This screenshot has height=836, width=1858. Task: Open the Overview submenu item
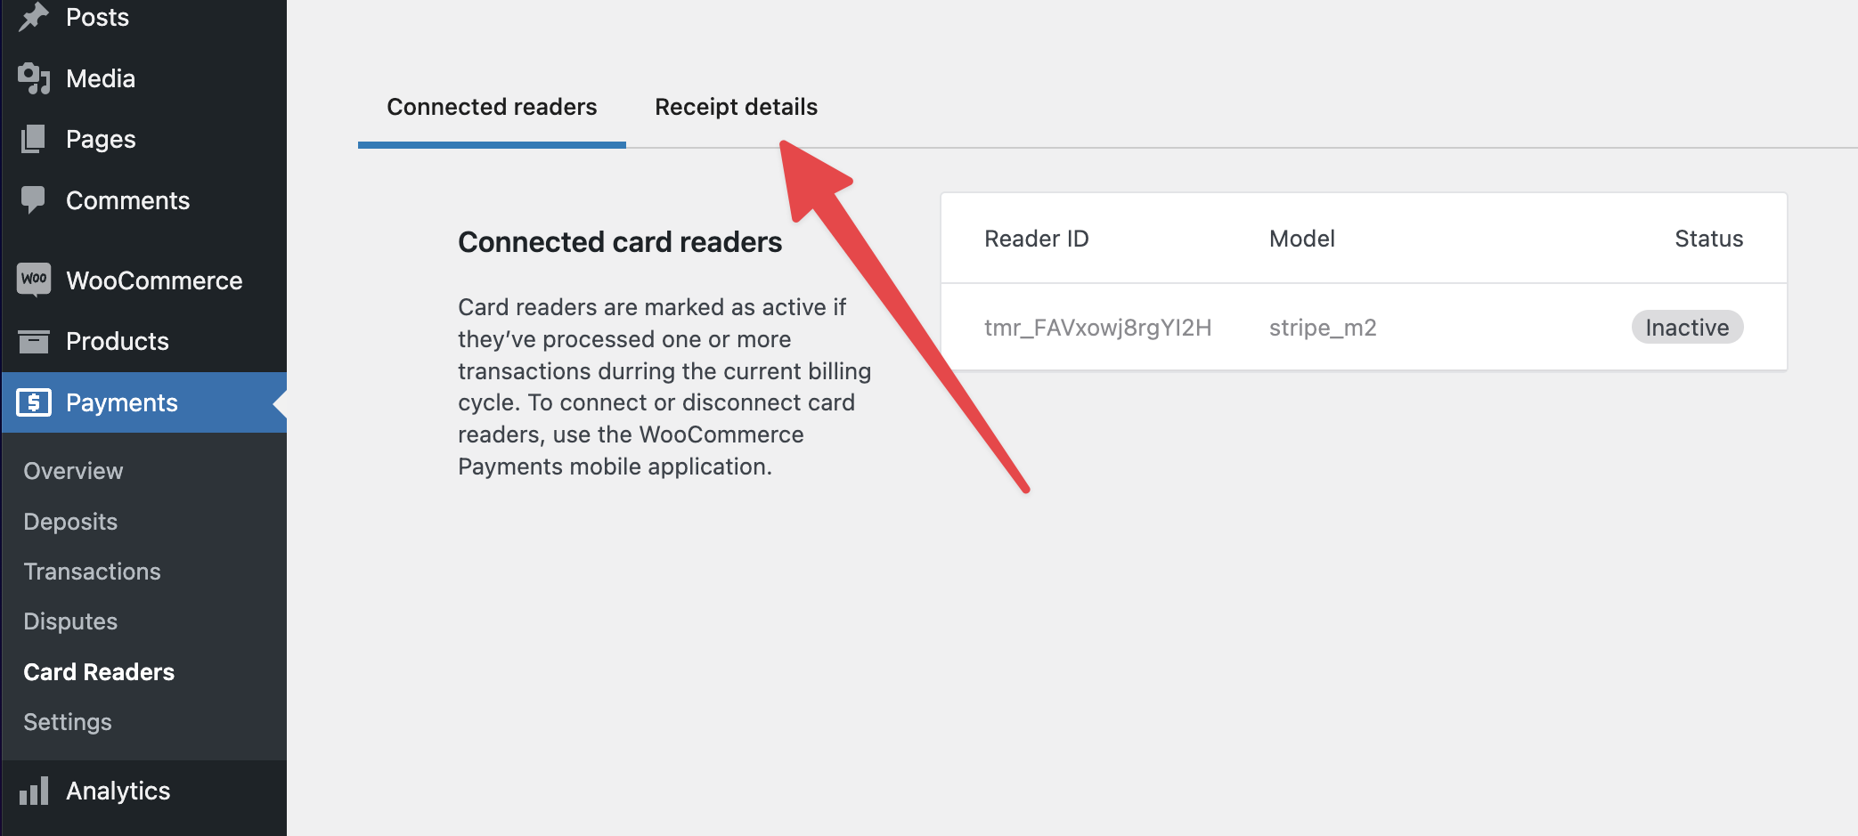point(73,471)
